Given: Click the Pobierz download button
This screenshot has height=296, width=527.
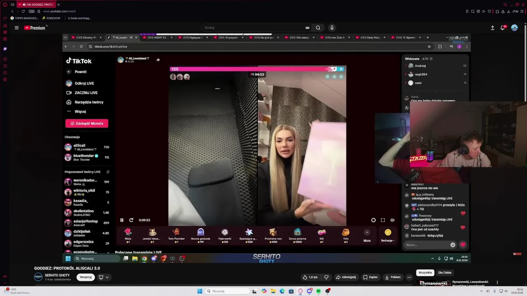Looking at the screenshot, I should [x=393, y=277].
